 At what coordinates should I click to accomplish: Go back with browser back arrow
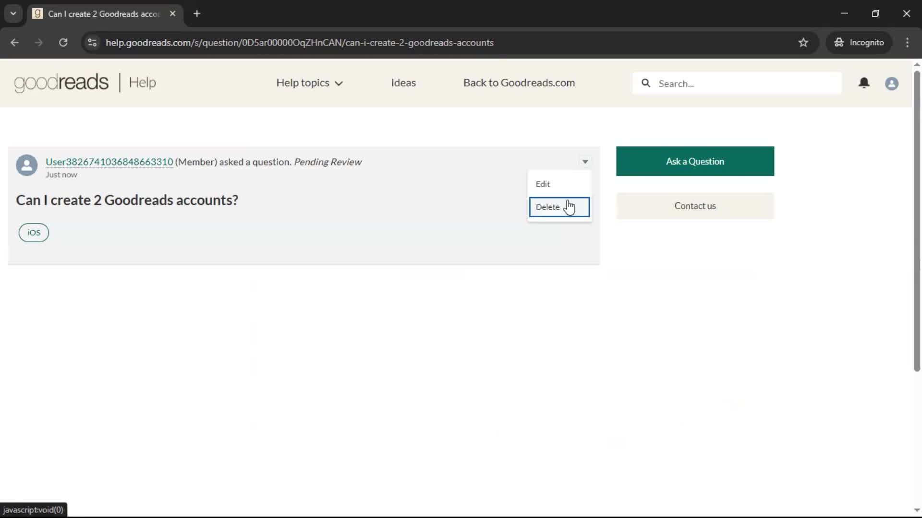(15, 43)
